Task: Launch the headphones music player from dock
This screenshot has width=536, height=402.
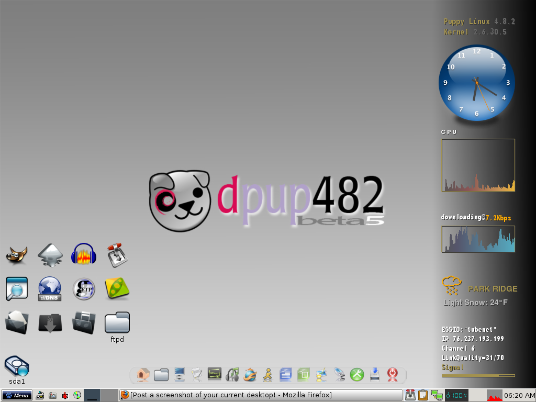Action: [x=232, y=374]
